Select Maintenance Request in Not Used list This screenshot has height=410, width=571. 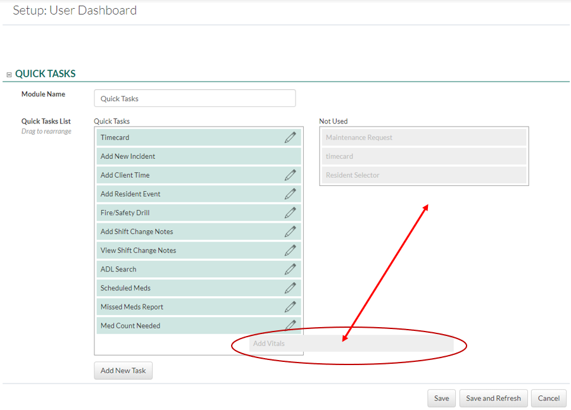(x=424, y=137)
